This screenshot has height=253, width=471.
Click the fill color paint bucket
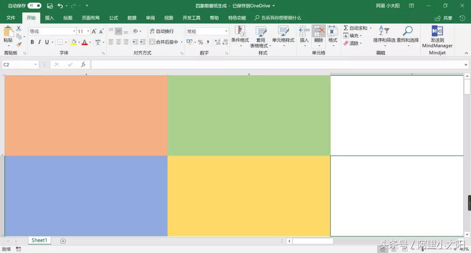(73, 42)
